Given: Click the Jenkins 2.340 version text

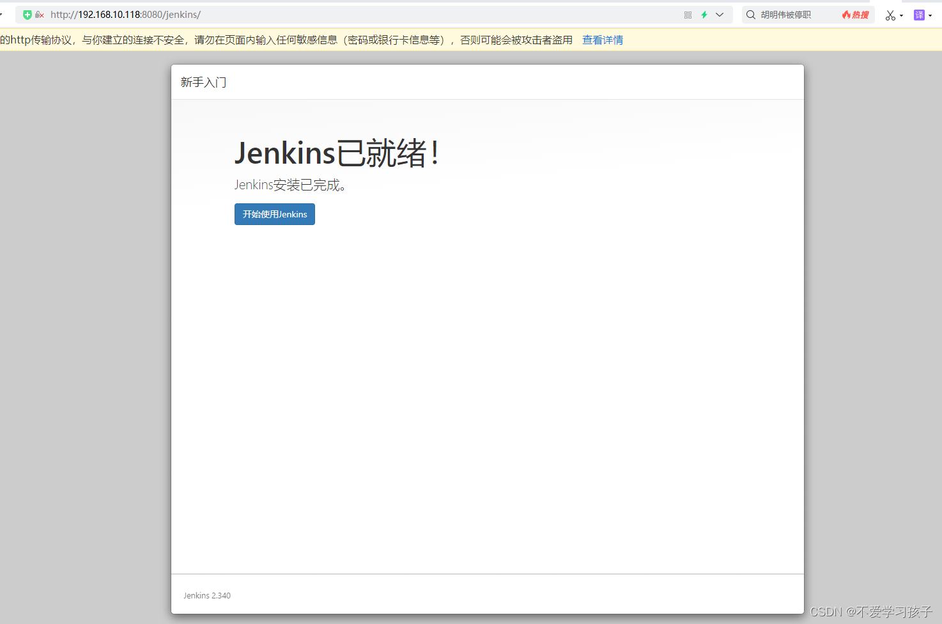Looking at the screenshot, I should pos(207,595).
